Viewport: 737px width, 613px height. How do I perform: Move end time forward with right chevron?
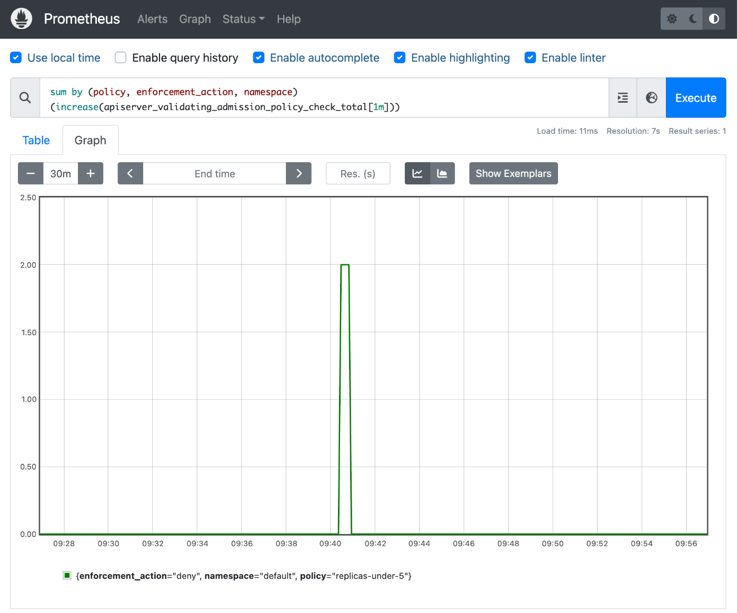click(x=299, y=173)
